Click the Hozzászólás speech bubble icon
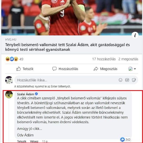This screenshot has height=143, width=143. tap(54, 69)
